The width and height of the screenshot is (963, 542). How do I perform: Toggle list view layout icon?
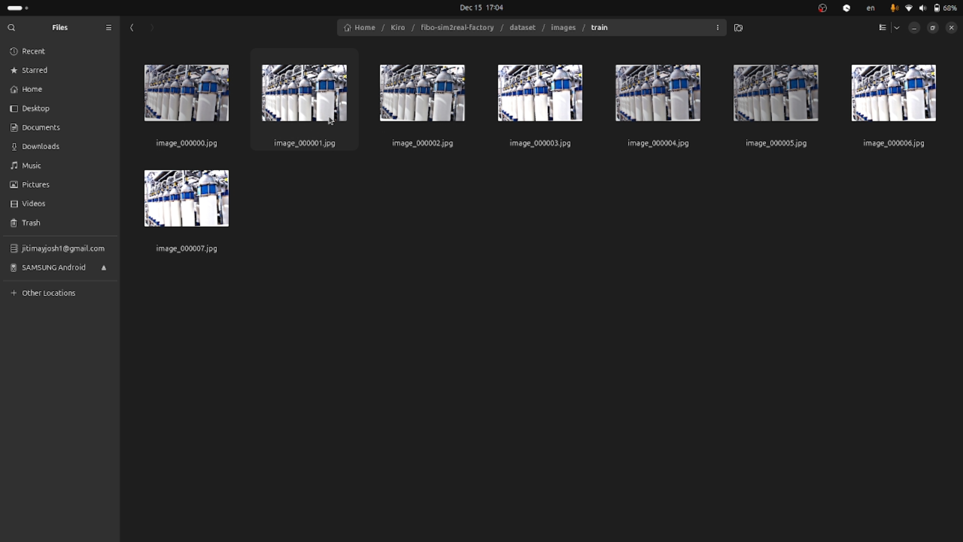[x=882, y=28]
